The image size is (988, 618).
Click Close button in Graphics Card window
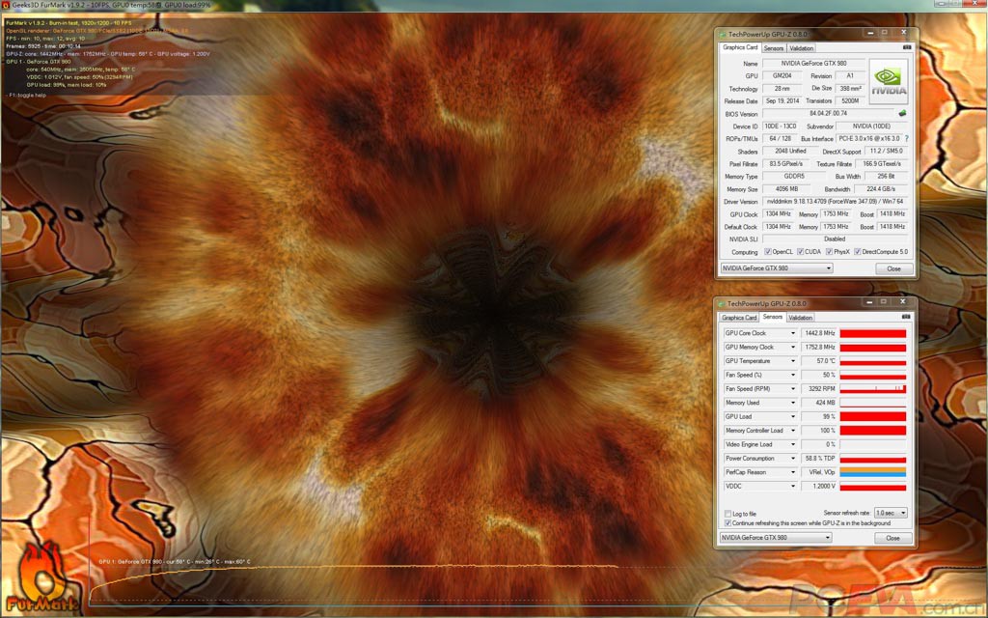894,268
